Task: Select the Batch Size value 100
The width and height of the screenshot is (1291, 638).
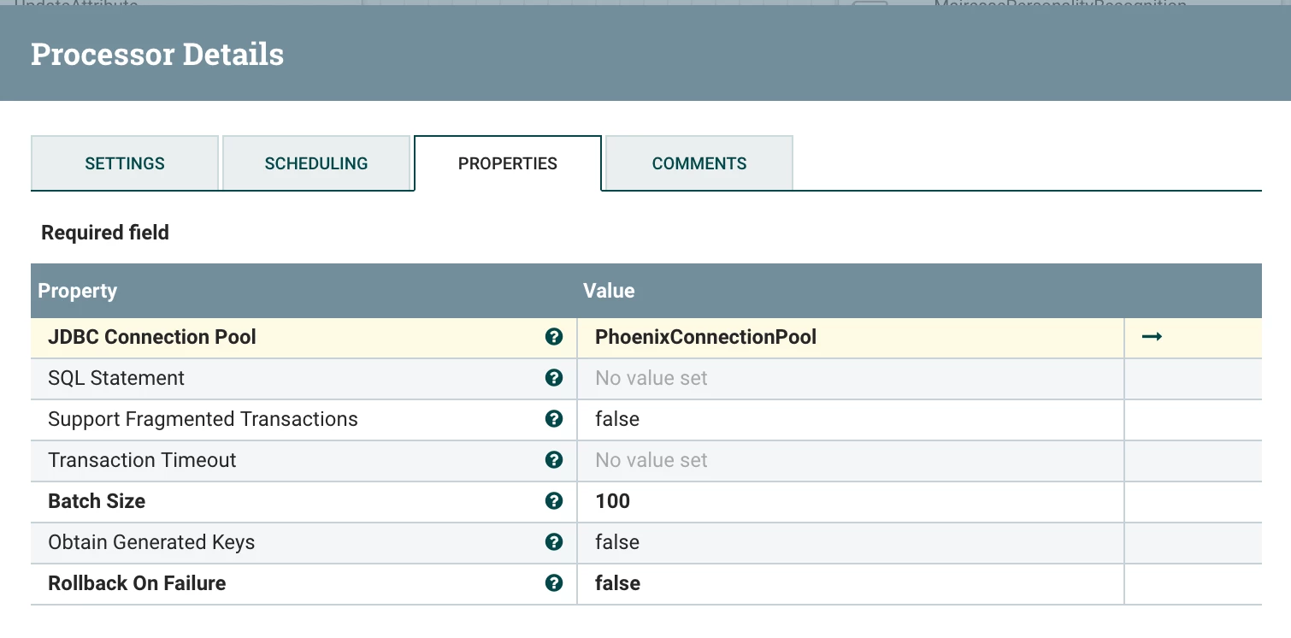Action: [851, 501]
